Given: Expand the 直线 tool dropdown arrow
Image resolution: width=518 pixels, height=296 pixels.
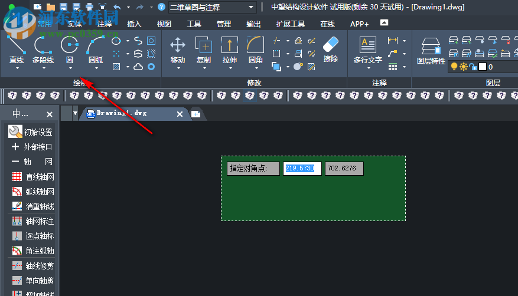Looking at the screenshot, I should point(17,68).
